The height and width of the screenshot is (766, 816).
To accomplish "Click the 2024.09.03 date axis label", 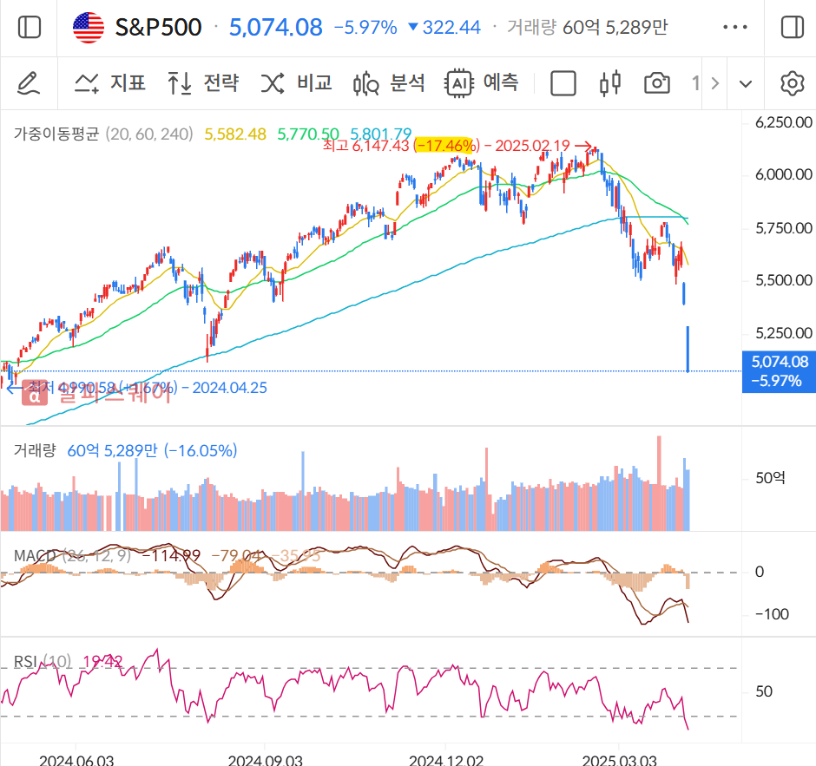I will tap(265, 760).
